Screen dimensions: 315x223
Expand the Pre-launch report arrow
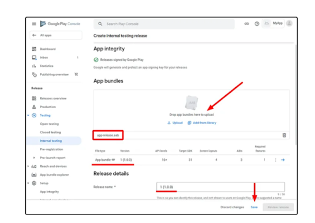pyautogui.click(x=34, y=158)
